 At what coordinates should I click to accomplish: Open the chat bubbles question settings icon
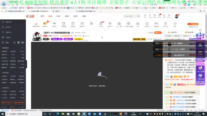click(156, 23)
